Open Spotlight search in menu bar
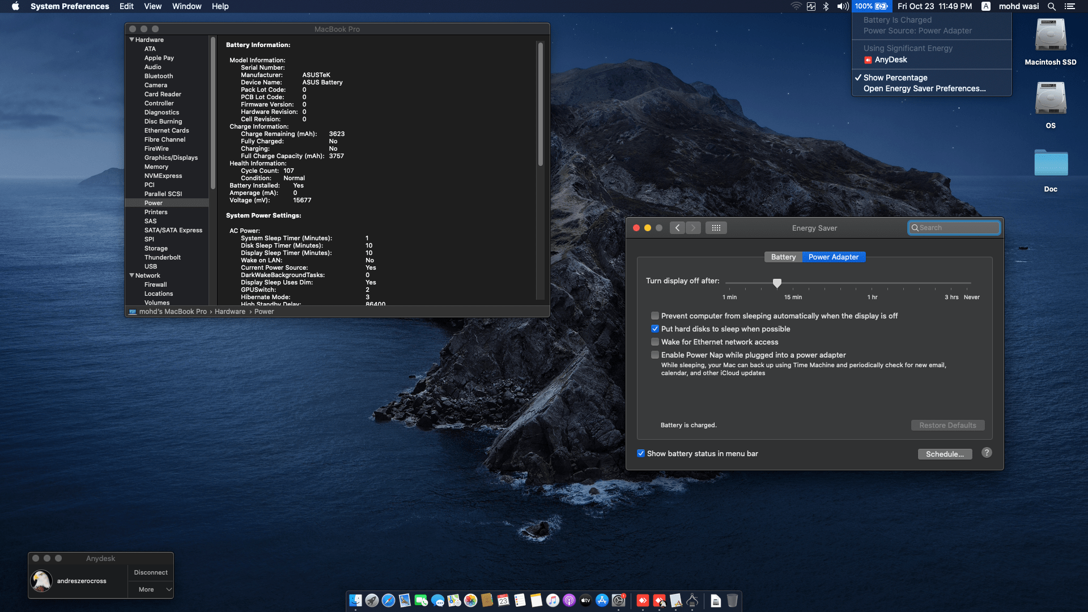The width and height of the screenshot is (1088, 612). click(x=1052, y=6)
